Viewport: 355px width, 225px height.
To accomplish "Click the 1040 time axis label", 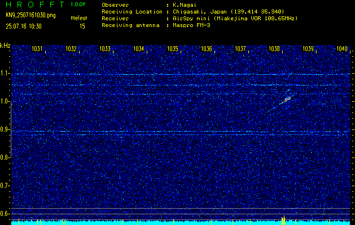I will tap(342, 48).
